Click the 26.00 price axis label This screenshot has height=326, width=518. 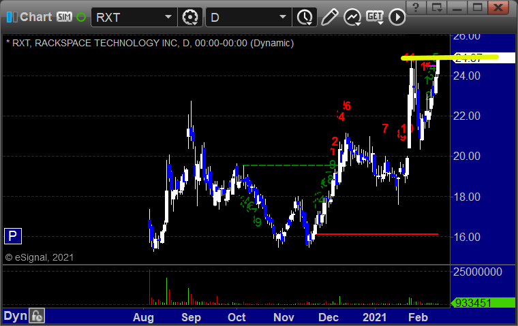tap(467, 36)
